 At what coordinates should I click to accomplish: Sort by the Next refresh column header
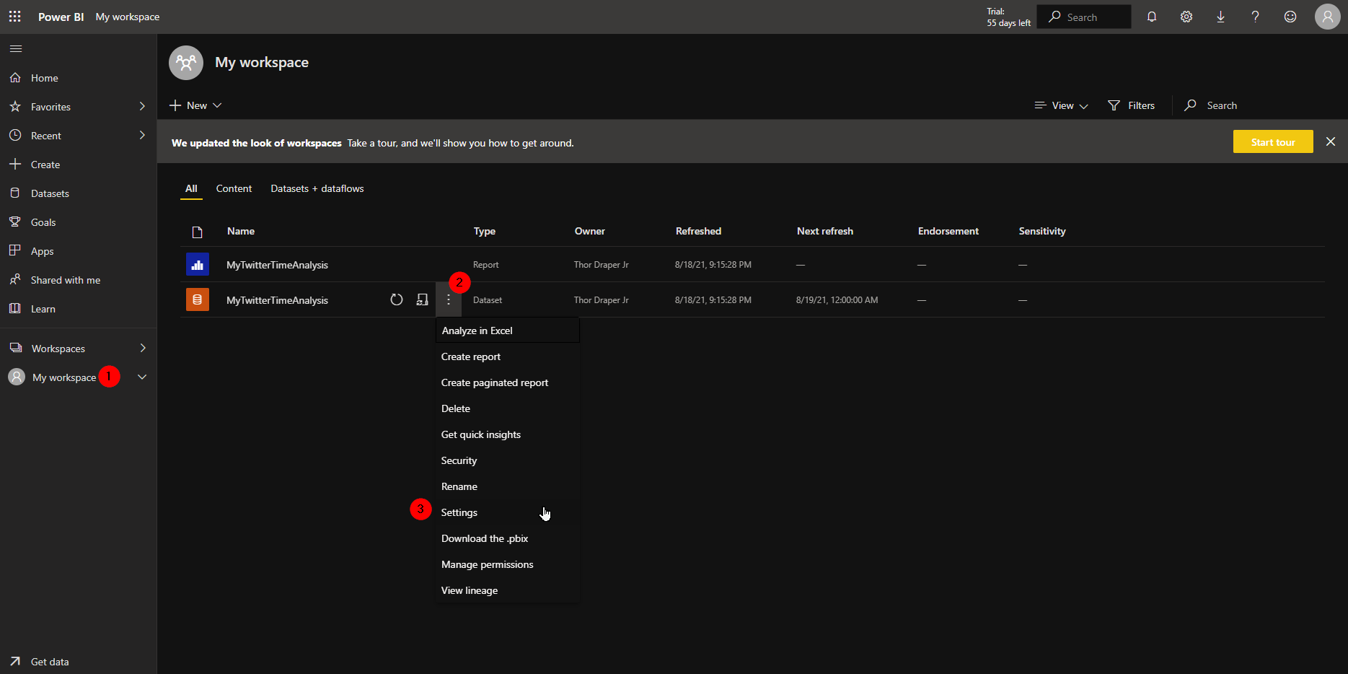pos(825,231)
